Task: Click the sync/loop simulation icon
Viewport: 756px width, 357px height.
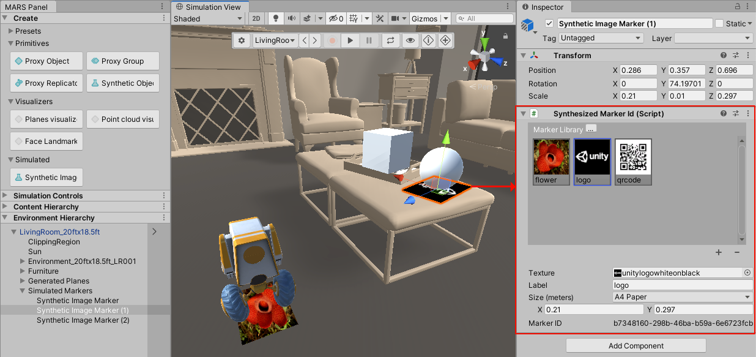Action: pyautogui.click(x=389, y=40)
